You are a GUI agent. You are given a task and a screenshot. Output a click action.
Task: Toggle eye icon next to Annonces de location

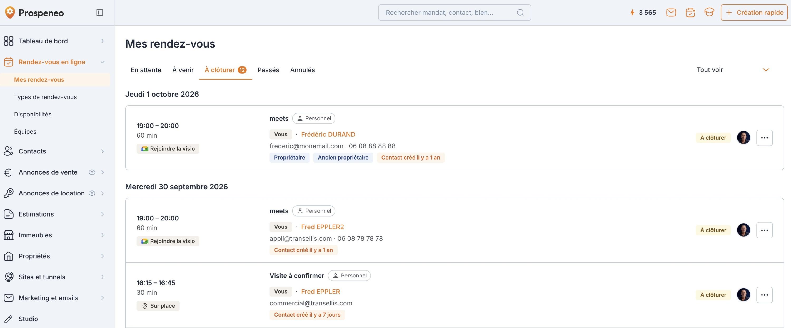click(92, 193)
